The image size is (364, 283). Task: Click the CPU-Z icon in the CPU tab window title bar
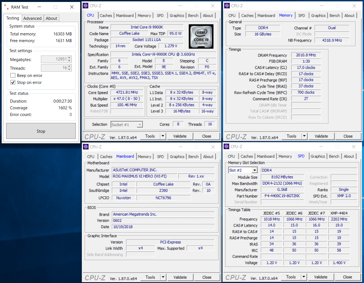86,6
